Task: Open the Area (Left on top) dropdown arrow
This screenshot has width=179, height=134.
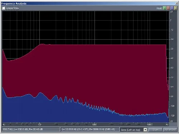Action: click(145, 130)
